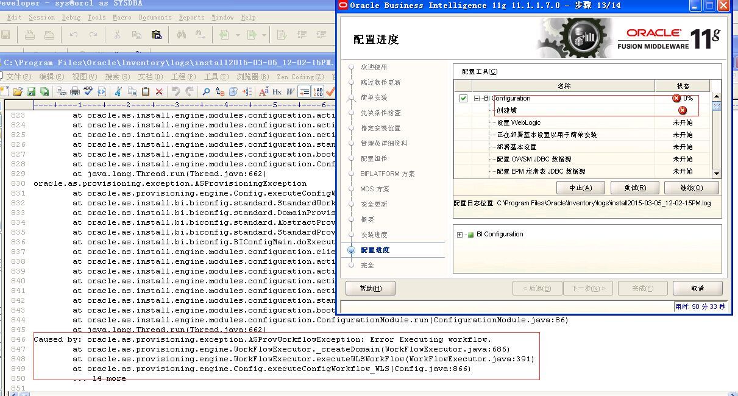Click Save All icon in log editor toolbar
Image resolution: width=738 pixels, height=396 pixels.
tap(44, 91)
